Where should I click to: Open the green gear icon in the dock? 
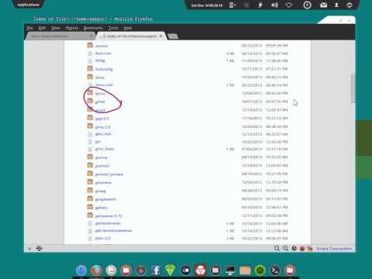(x=260, y=270)
